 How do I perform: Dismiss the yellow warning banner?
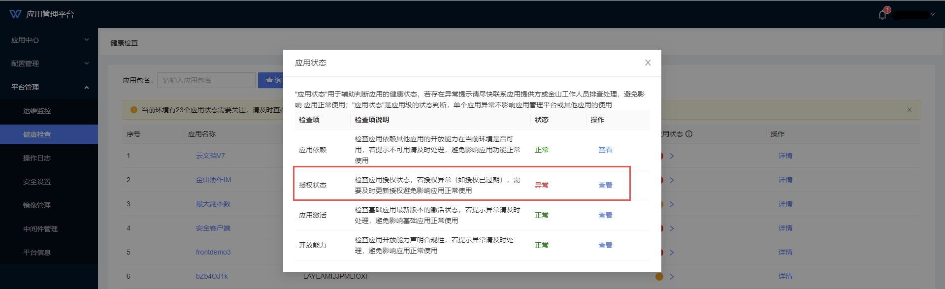[x=909, y=110]
